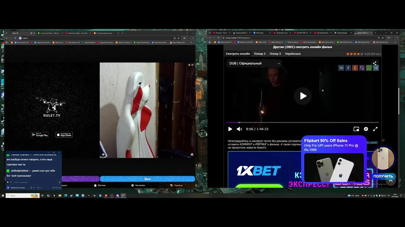Image resolution: width=405 pixels, height=227 pixels.
Task: Open the DUB | Официальный voice dropdown
Action: click(254, 63)
